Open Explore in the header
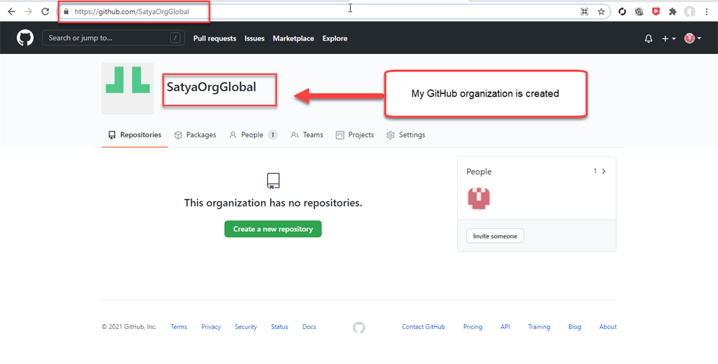The height and width of the screenshot is (364, 718). pos(334,38)
